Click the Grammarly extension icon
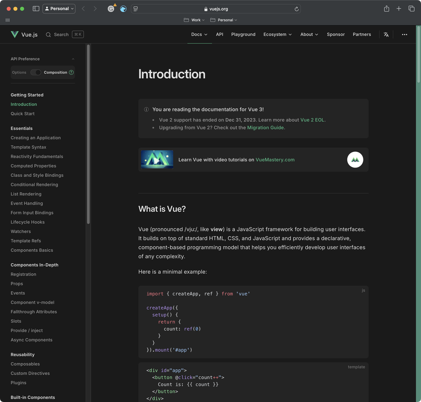This screenshot has width=421, height=402. click(x=111, y=8)
